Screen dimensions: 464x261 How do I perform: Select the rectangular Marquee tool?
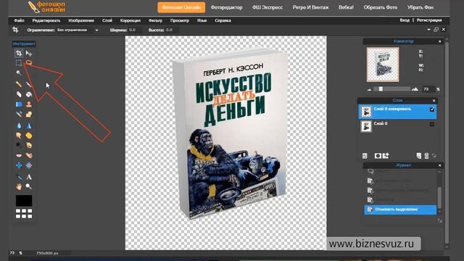pos(19,63)
